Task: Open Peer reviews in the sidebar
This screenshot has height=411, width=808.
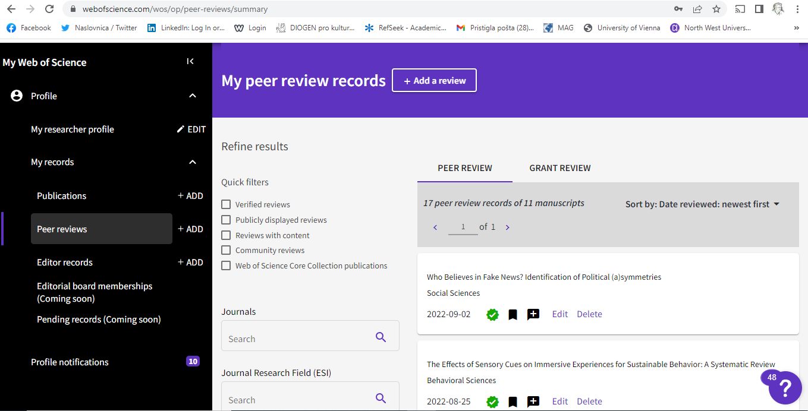Action: (x=102, y=229)
